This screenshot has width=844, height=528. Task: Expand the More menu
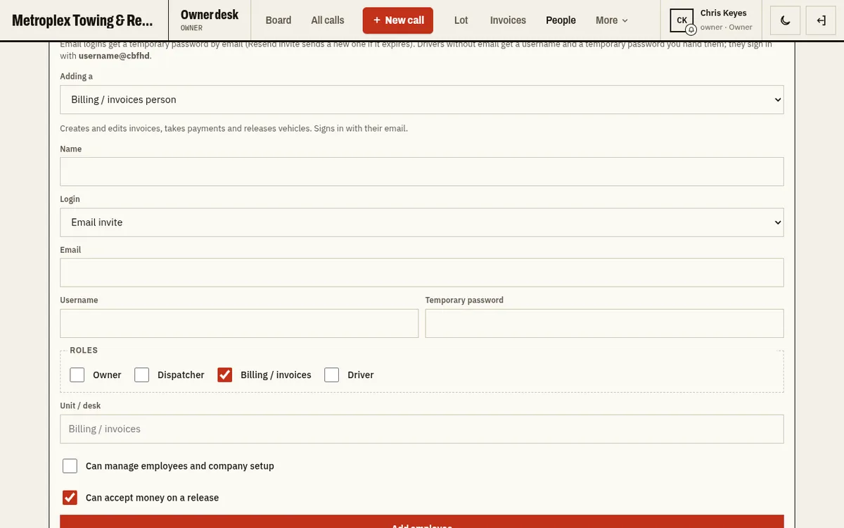pyautogui.click(x=612, y=20)
